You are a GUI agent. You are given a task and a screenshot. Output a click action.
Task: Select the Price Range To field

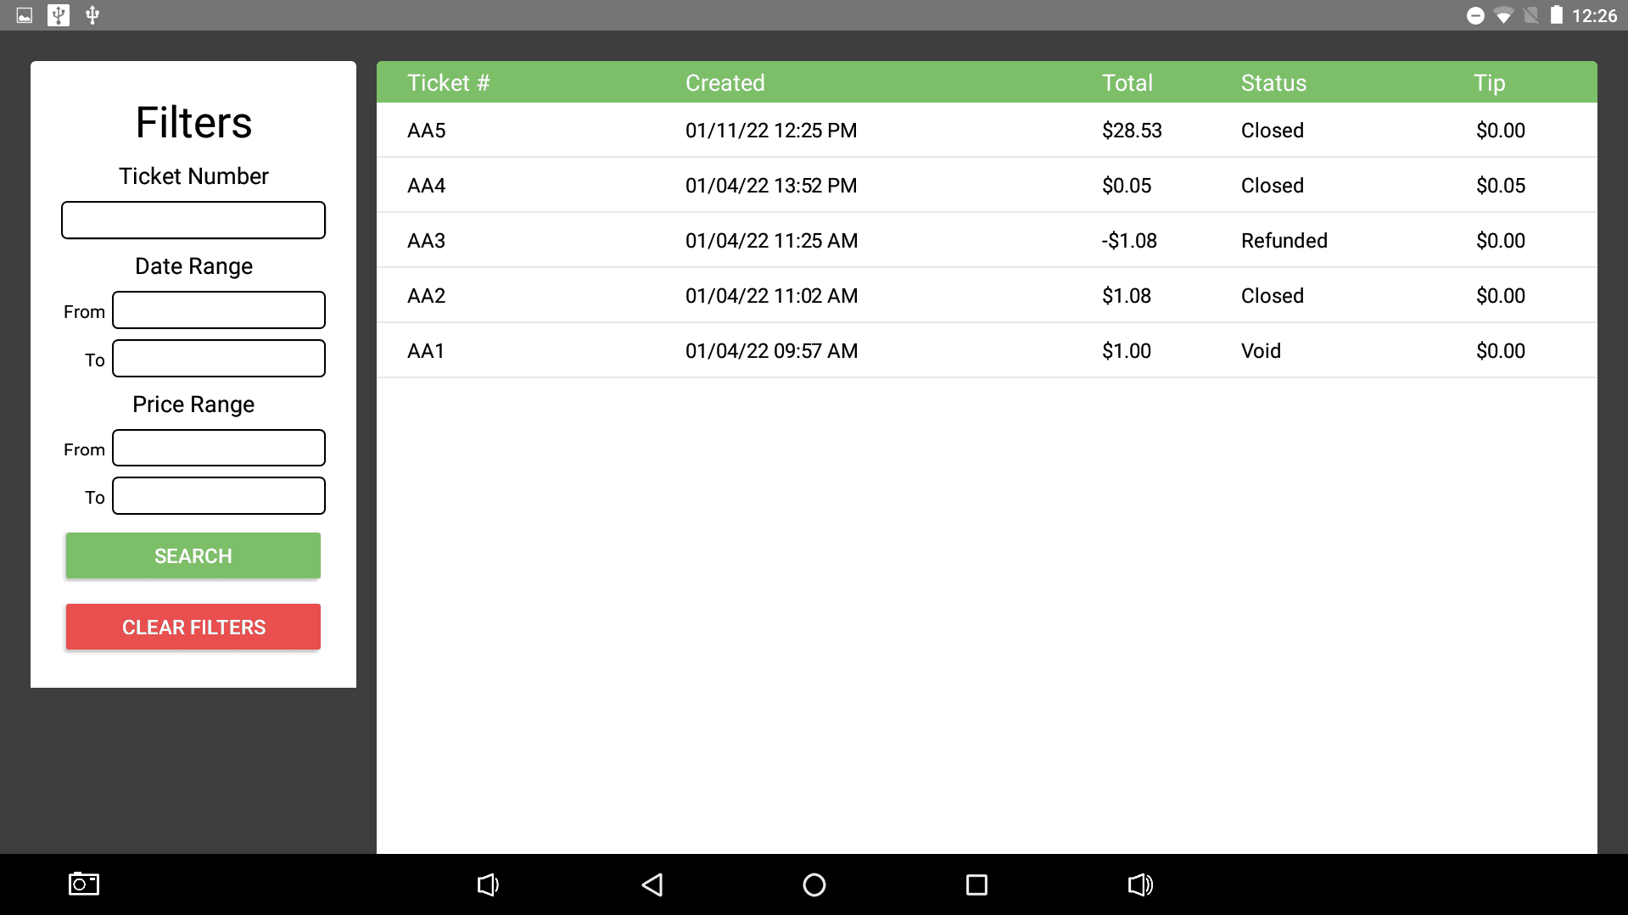tap(219, 496)
